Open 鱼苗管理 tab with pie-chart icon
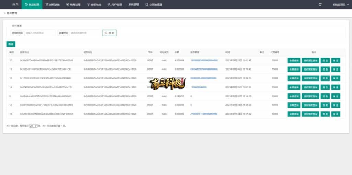 (x=32, y=5)
